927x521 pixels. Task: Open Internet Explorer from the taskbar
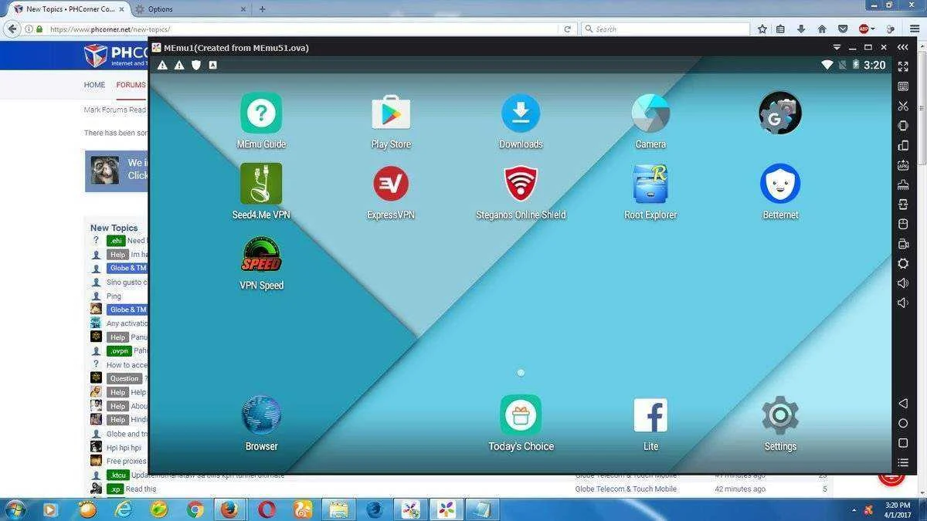[x=123, y=509]
